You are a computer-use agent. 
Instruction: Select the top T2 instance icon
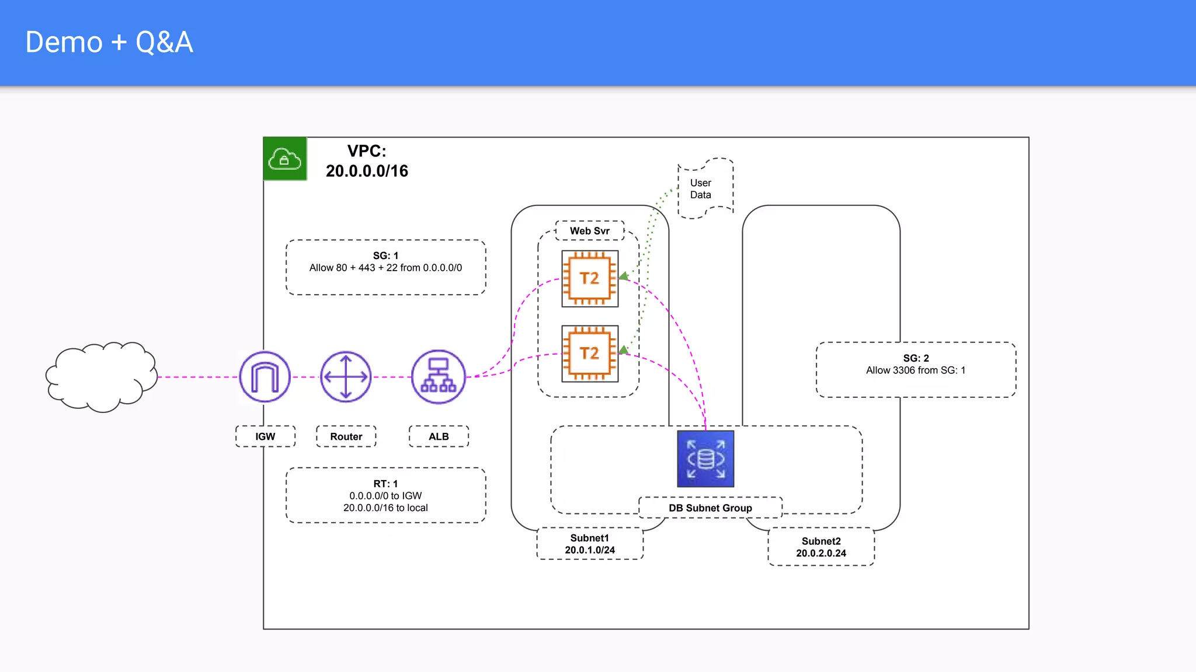point(590,279)
